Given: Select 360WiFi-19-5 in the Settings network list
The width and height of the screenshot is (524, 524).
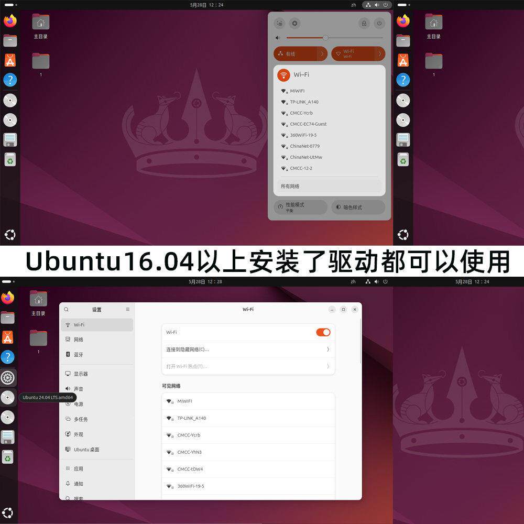Looking at the screenshot, I should pos(248,486).
